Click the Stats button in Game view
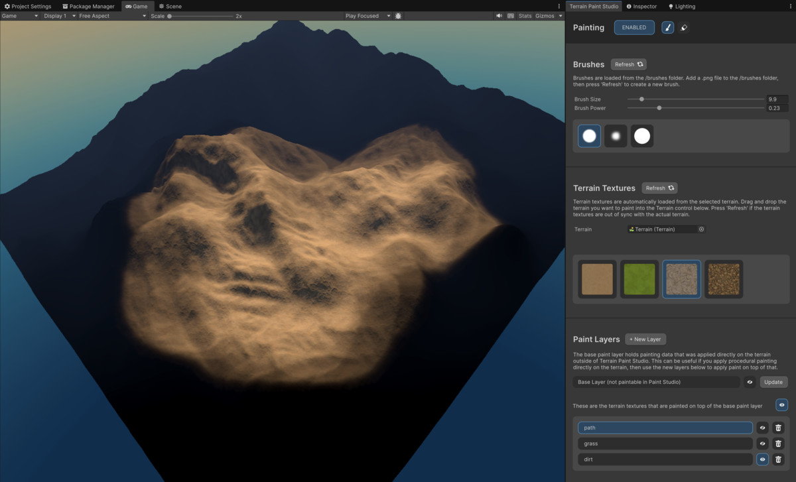 coord(524,15)
